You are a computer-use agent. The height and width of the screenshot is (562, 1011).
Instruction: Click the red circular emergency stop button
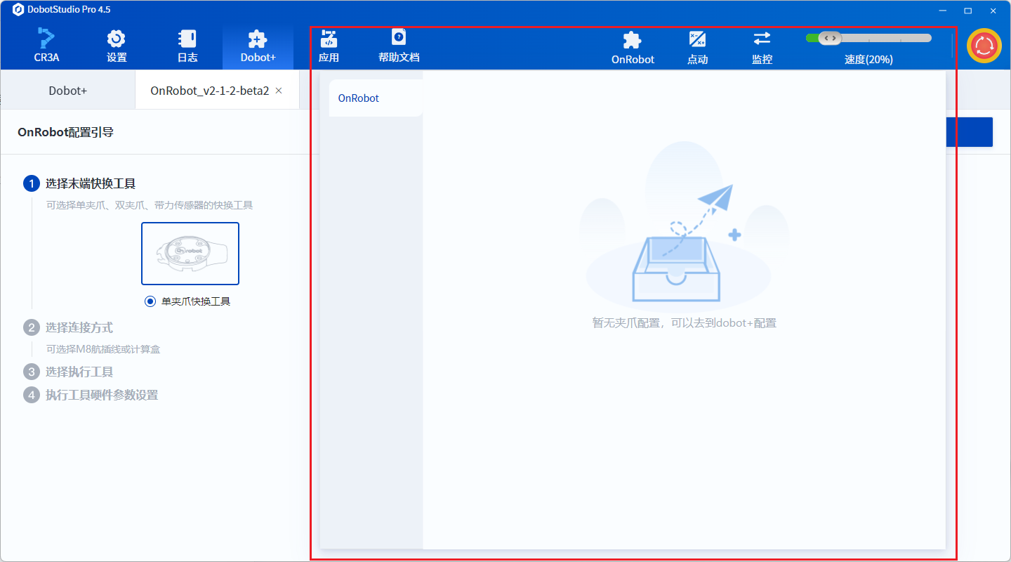pos(984,46)
